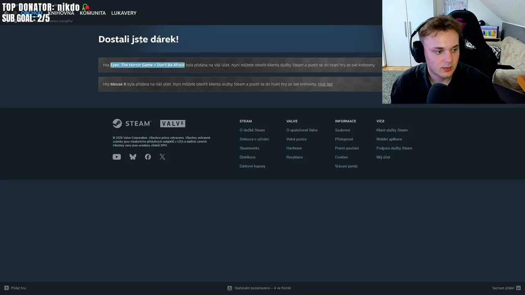The height and width of the screenshot is (295, 525).
Task: Open "O službě Steam" footer link
Action: 252,130
